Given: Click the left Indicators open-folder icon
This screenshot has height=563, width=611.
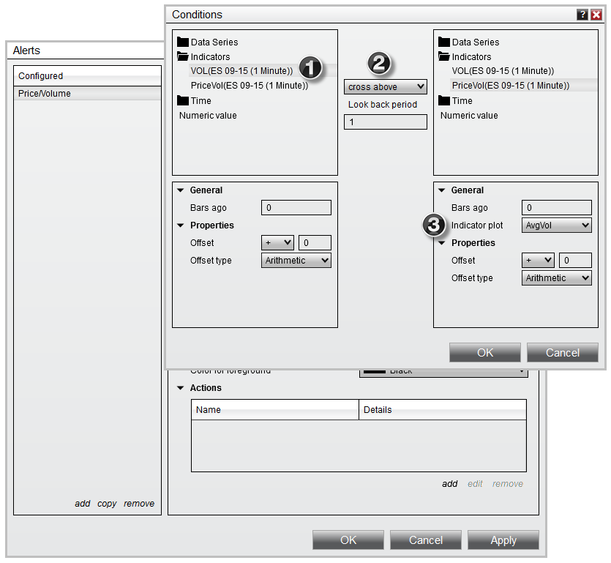Looking at the screenshot, I should 182,57.
